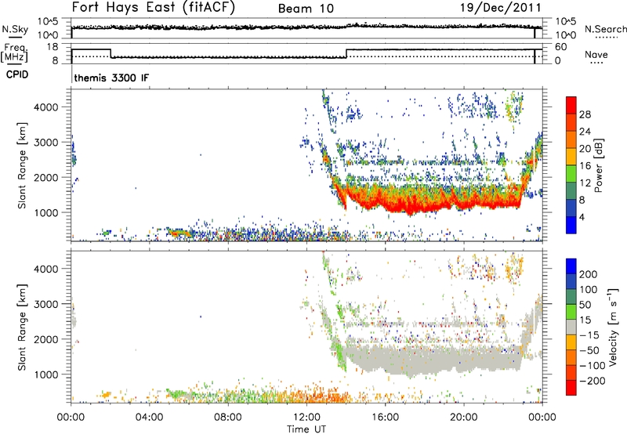
Task: Click the Velocity panel 'Slant Range [km]' label
Action: (x=22, y=327)
